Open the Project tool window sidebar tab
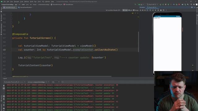198x111 pixels. (1, 10)
